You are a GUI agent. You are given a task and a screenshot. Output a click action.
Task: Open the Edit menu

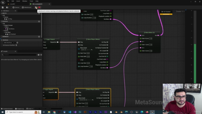point(13,1)
